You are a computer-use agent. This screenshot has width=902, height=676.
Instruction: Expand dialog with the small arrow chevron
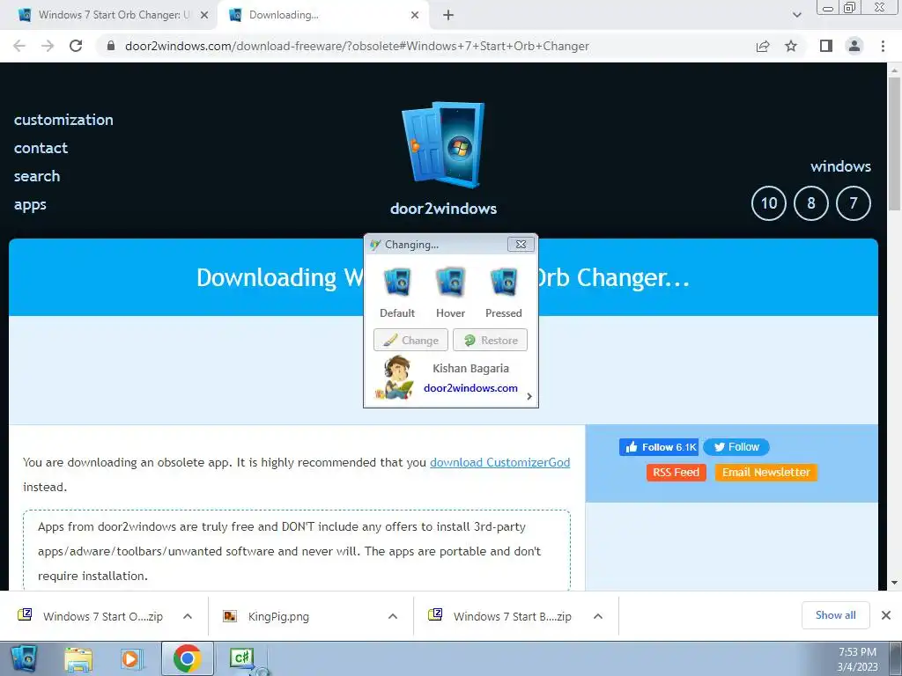click(x=529, y=396)
